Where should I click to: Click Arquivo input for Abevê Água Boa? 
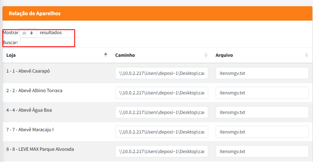262,112
